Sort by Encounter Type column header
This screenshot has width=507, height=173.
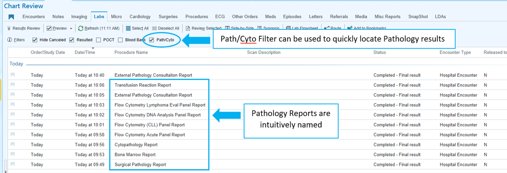pyautogui.click(x=455, y=53)
